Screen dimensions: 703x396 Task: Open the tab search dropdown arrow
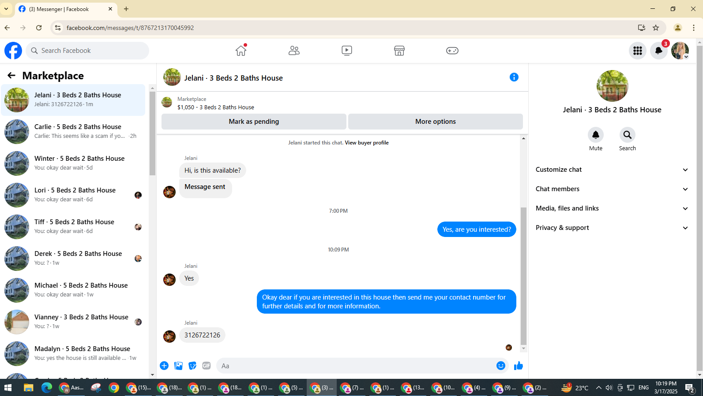[x=6, y=9]
